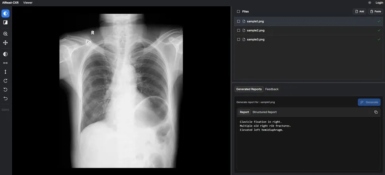Open the Structured Report tab
This screenshot has height=175, width=385.
pos(264,112)
